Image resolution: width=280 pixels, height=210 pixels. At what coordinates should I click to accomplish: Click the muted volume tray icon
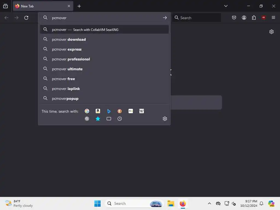coord(234,203)
